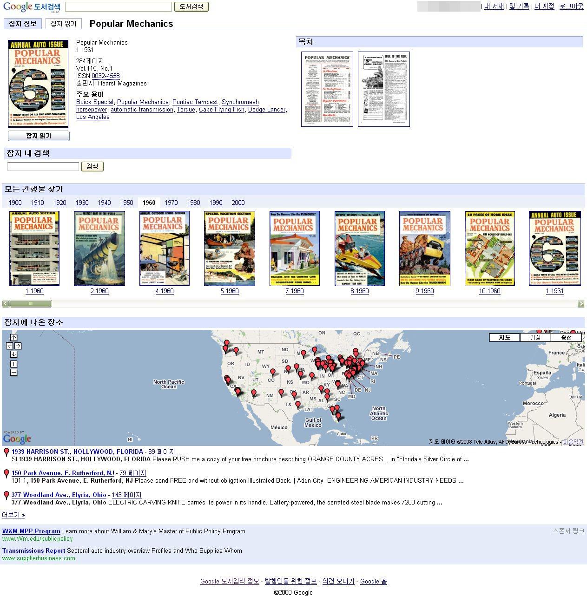Pan the map down with the arrow
Image resolution: width=587 pixels, height=596 pixels.
pyautogui.click(x=13, y=354)
